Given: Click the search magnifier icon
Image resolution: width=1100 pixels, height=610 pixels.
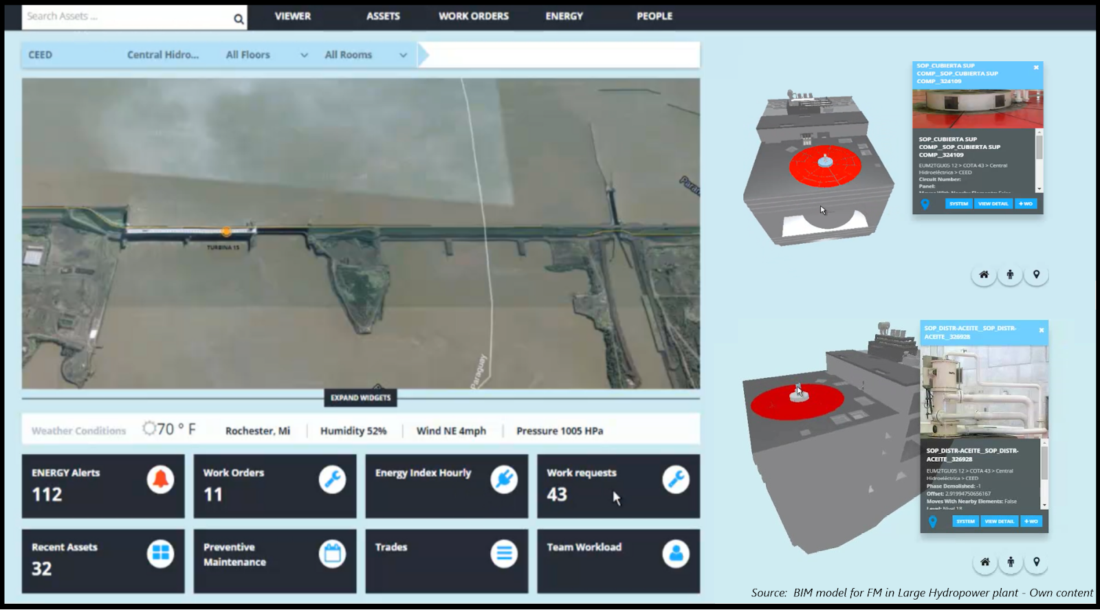Looking at the screenshot, I should [239, 19].
